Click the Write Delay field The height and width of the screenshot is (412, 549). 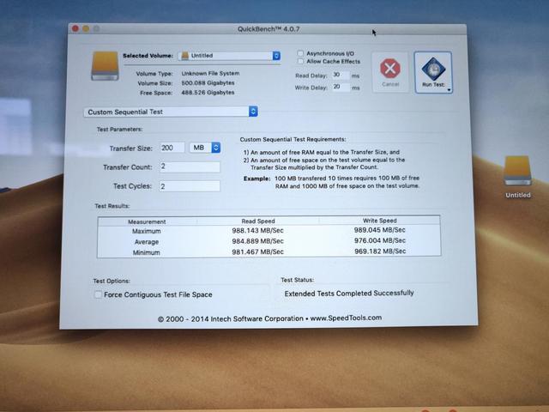(x=341, y=87)
